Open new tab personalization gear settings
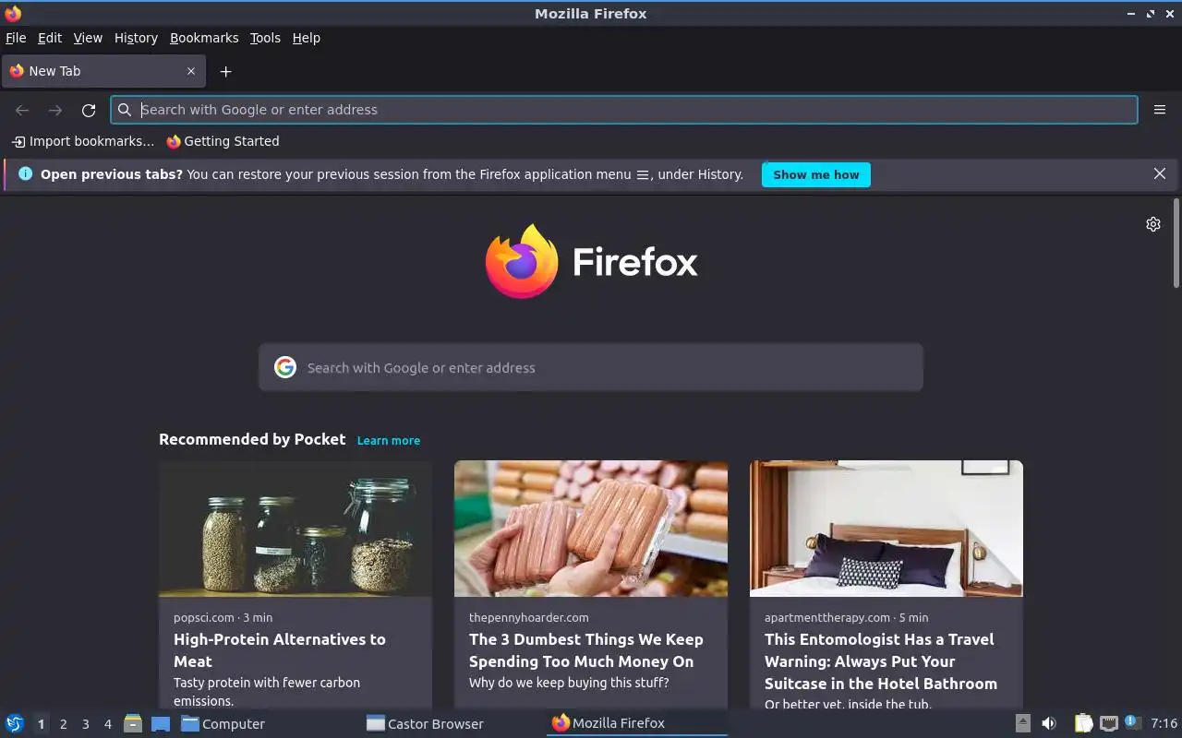Image resolution: width=1182 pixels, height=738 pixels. pos(1153,224)
